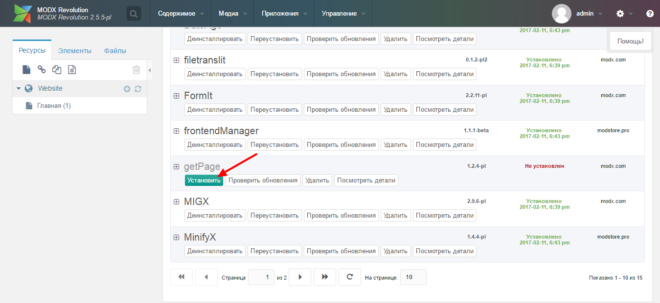Click Деинсталлировать for MinifyX

pyautogui.click(x=215, y=251)
